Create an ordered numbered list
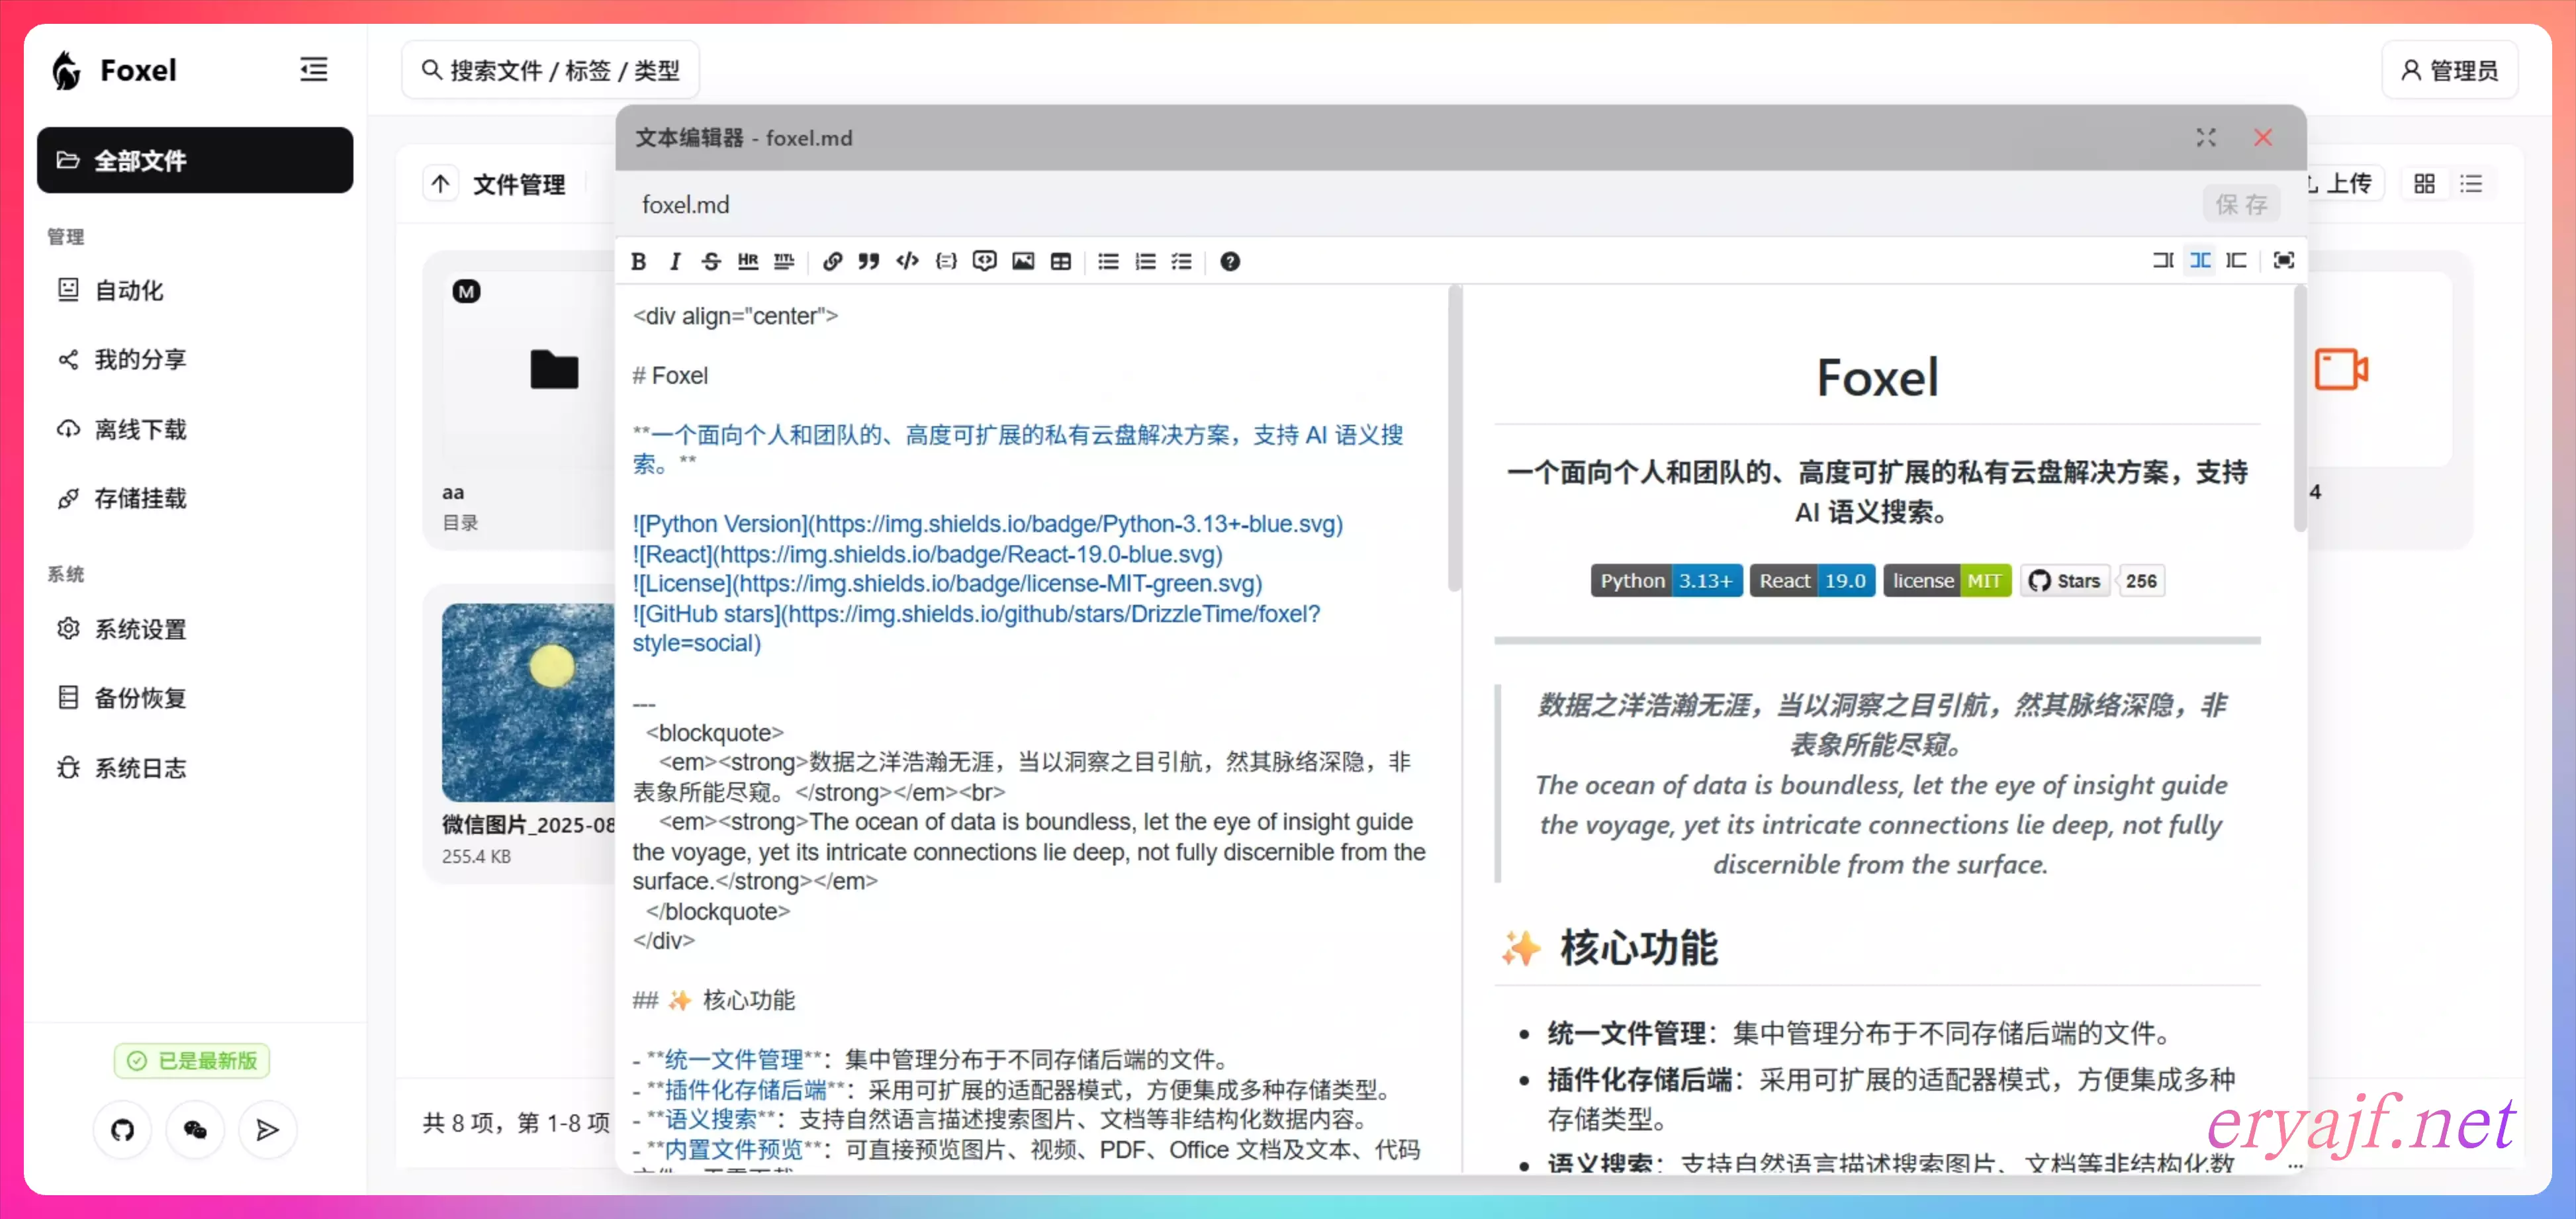This screenshot has height=1219, width=2576. [x=1145, y=261]
